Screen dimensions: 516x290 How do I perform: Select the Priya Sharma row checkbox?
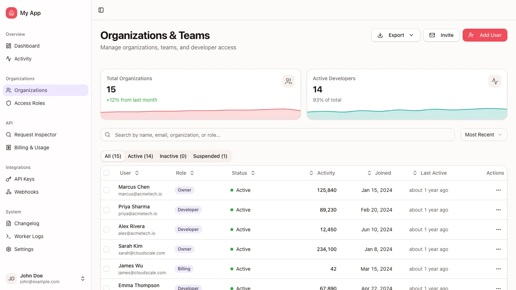pyautogui.click(x=106, y=210)
